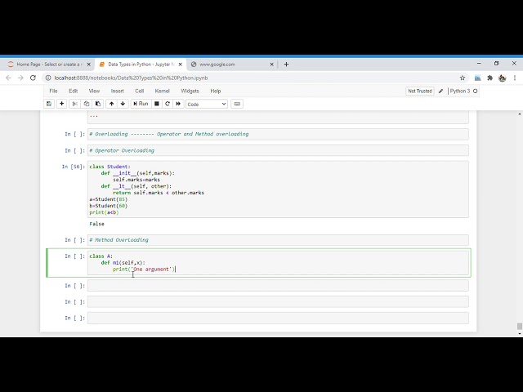Move selected cell down arrow
523x392 pixels.
[x=123, y=104]
